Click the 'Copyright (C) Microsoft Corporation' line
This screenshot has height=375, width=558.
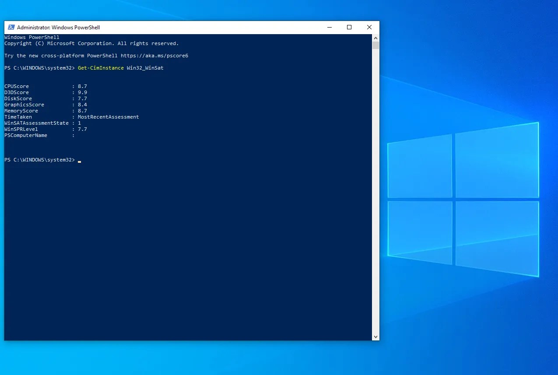pos(91,43)
